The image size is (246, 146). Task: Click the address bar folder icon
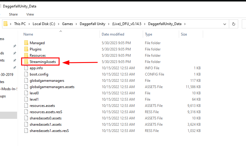tap(5, 24)
